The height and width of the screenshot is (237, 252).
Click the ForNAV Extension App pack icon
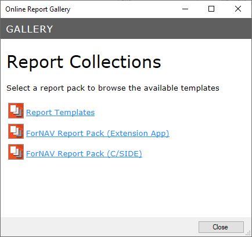tap(16, 131)
